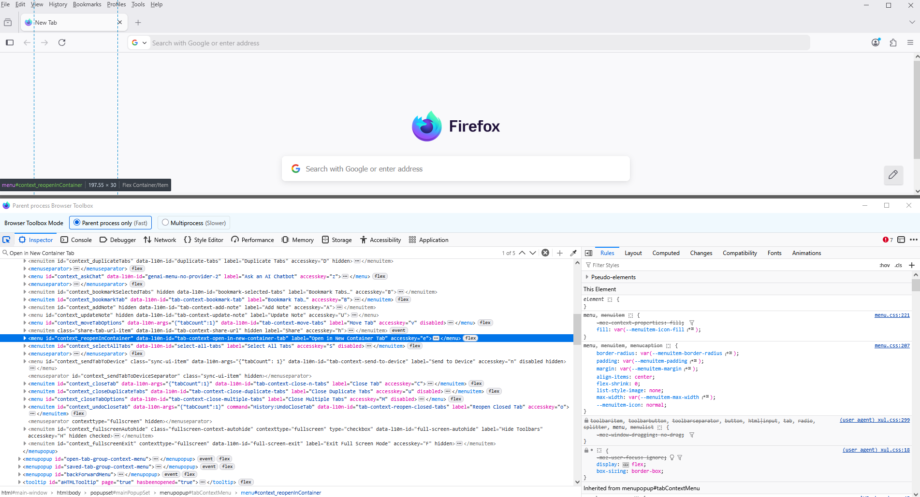Open the toolbox dock mode icon
Screen dimensions: 920x497
tap(901, 240)
